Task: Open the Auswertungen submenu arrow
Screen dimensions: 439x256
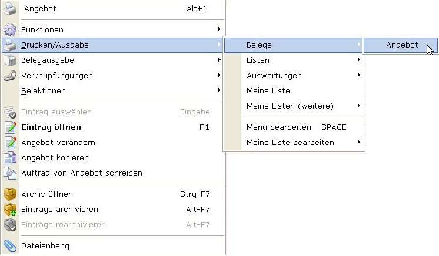Action: [x=358, y=75]
